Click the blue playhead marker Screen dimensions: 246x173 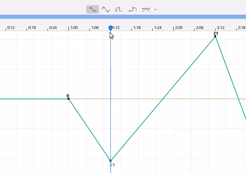coord(110,28)
